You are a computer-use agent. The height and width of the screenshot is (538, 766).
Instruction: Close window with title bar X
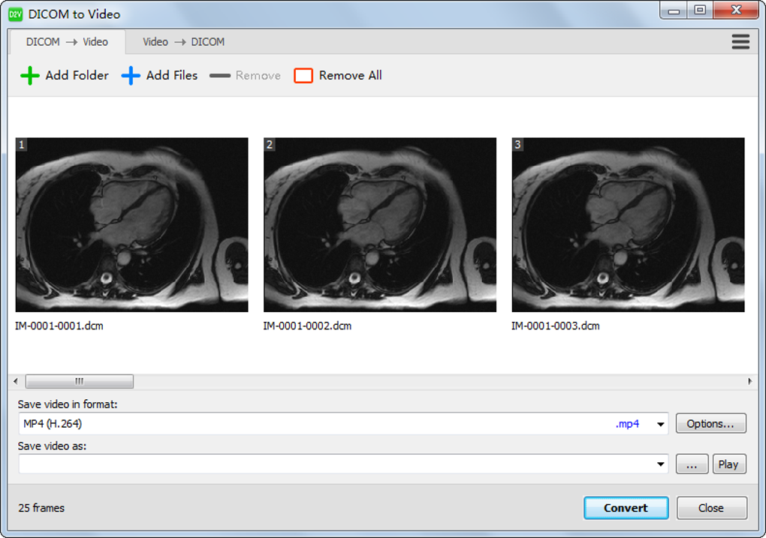pyautogui.click(x=736, y=11)
